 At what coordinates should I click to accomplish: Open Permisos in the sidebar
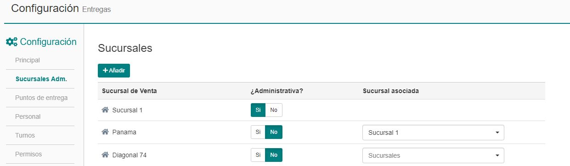[x=28, y=154]
